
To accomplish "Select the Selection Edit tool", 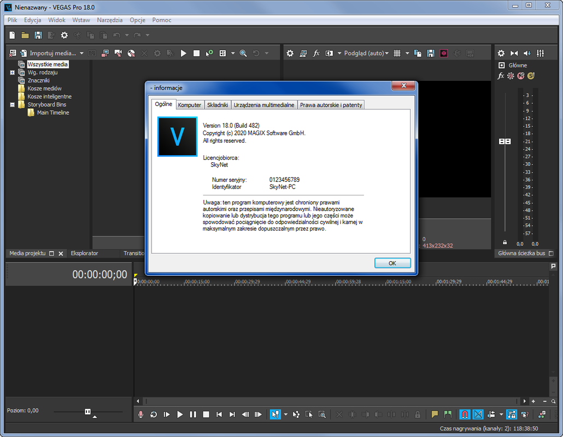I will pos(309,415).
